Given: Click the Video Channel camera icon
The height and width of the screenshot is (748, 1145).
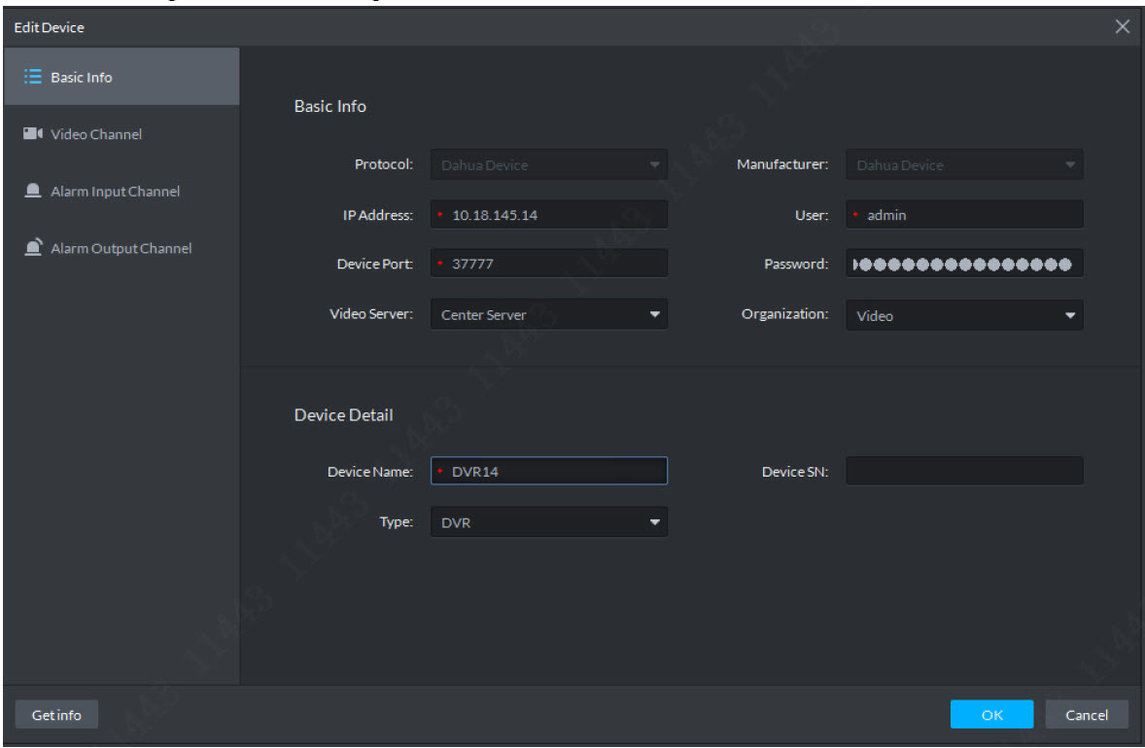Looking at the screenshot, I should coord(32,134).
